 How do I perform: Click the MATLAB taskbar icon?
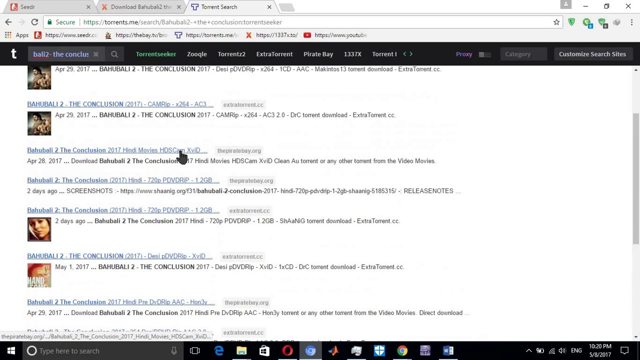pos(333,351)
